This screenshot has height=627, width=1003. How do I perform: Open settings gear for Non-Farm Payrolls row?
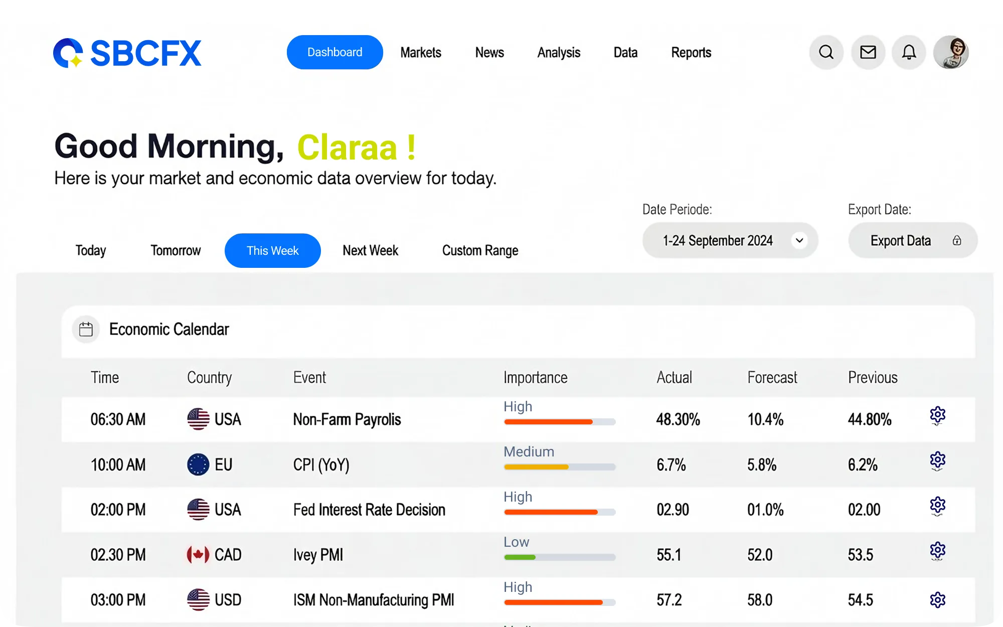click(937, 415)
